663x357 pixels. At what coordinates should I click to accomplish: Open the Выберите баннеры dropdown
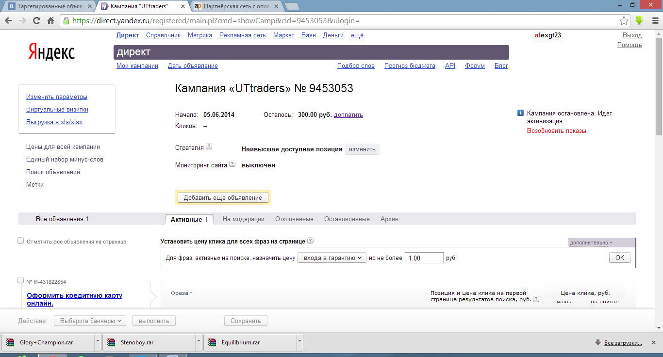90,321
